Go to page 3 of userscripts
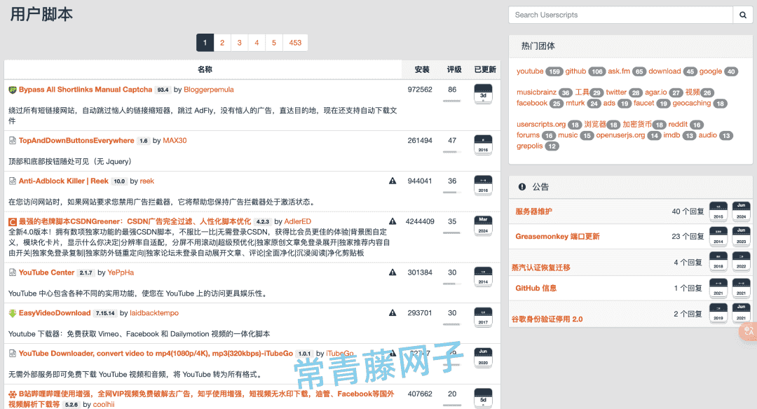Image resolution: width=757 pixels, height=409 pixels. click(x=240, y=43)
